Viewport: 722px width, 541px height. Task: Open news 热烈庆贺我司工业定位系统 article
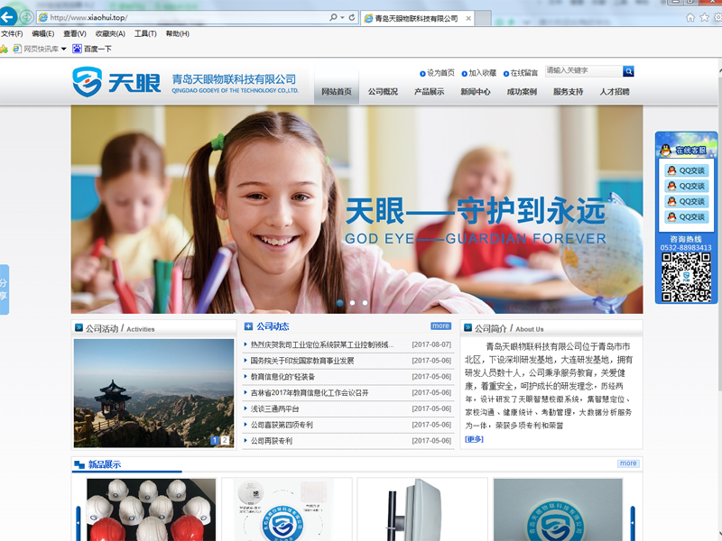click(322, 344)
